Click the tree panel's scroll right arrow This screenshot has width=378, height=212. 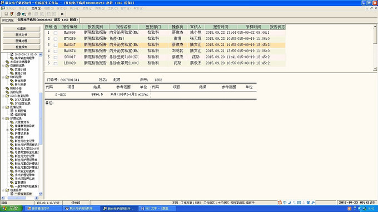37,198
